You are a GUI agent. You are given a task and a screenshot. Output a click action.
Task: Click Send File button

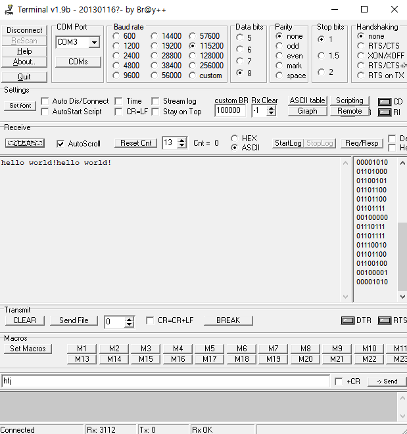[74, 320]
